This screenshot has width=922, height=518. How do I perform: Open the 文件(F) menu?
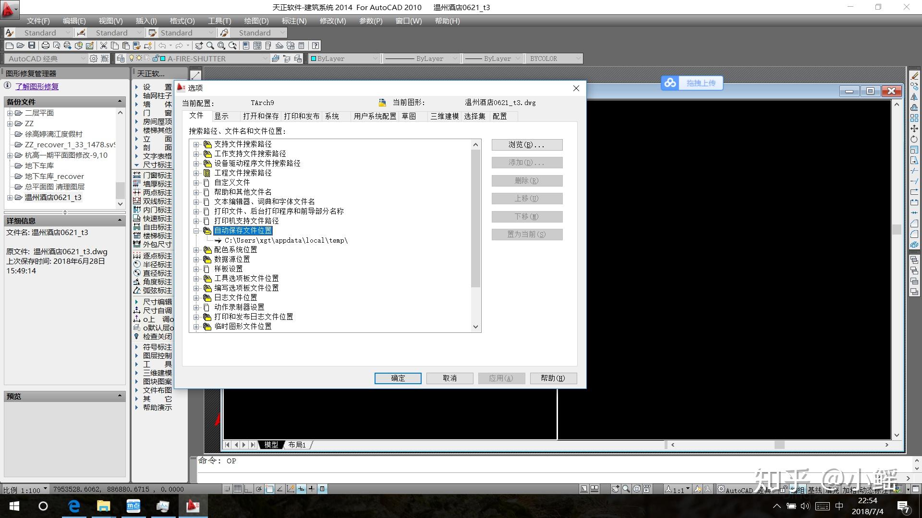click(38, 21)
